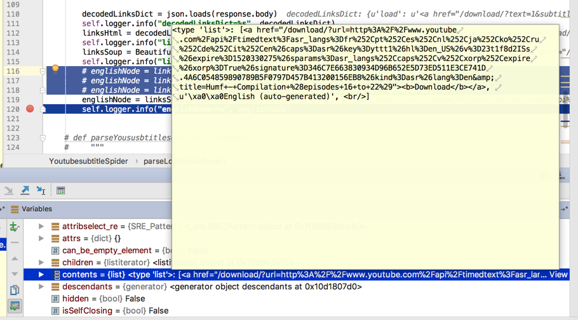Click the greyed-out step arrow in debugger toolbar
The width and height of the screenshot is (578, 320).
[8, 190]
